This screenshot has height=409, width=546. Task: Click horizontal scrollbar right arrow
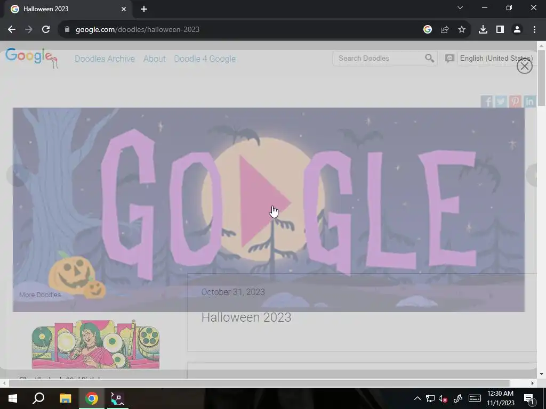[x=533, y=383]
